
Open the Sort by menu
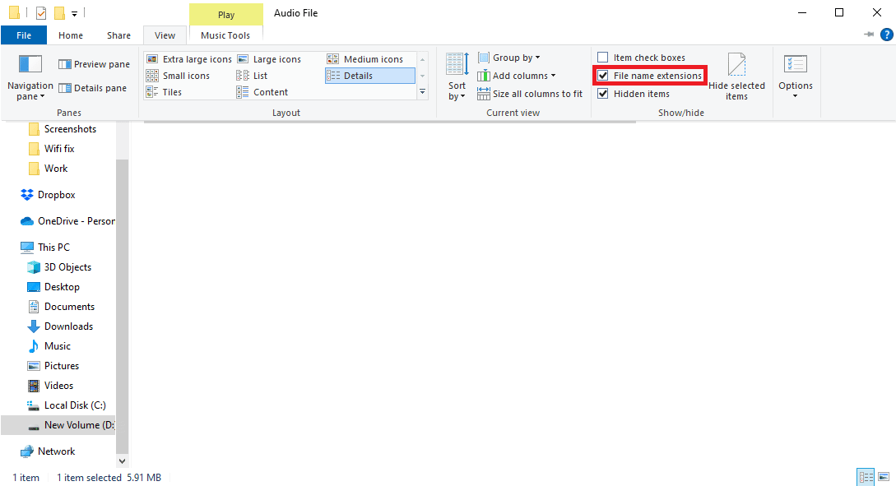[457, 76]
